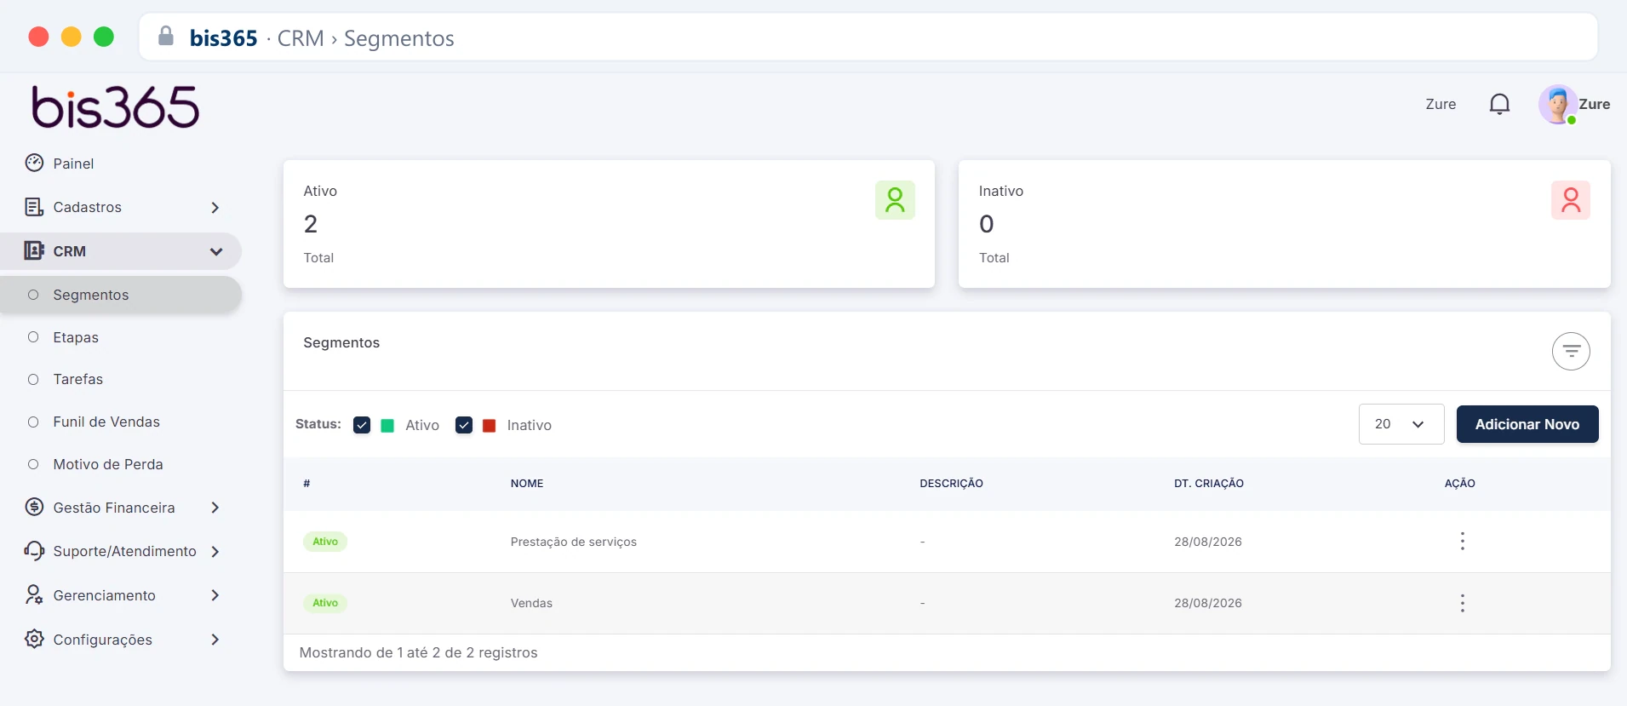Click the address bar lock icon

(166, 36)
